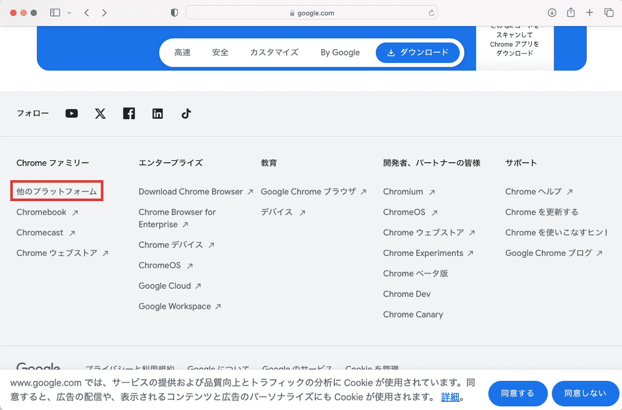This screenshot has width=622, height=410.
Task: Toggle the Safari sidebar icon
Action: pos(55,13)
